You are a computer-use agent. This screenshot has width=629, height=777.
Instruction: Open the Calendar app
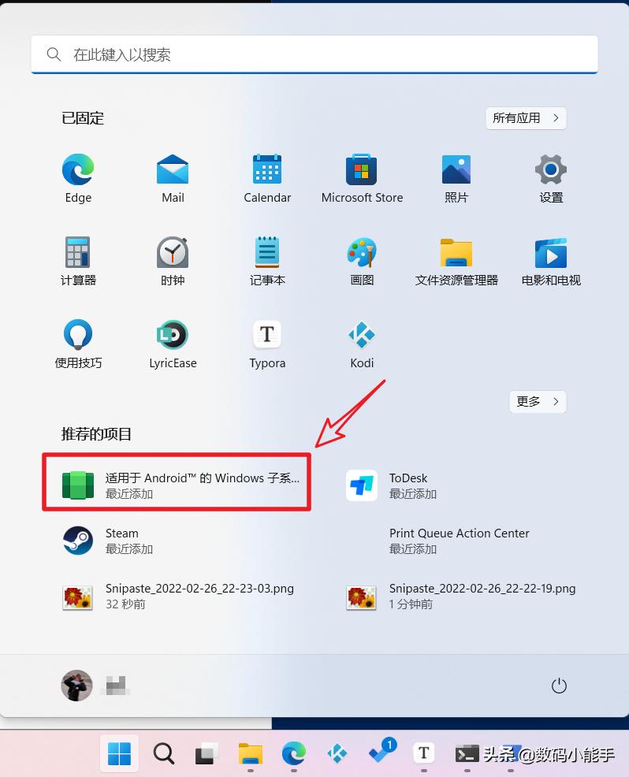tap(267, 179)
